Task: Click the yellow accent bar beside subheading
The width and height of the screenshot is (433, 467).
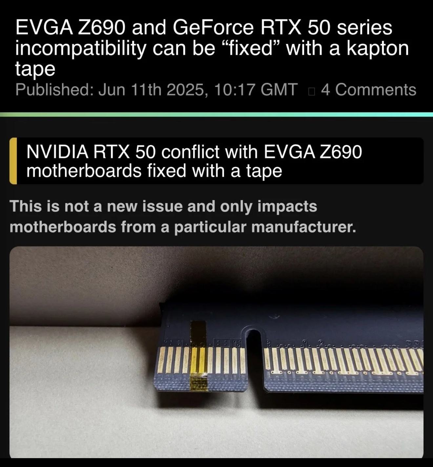Action: tap(13, 161)
